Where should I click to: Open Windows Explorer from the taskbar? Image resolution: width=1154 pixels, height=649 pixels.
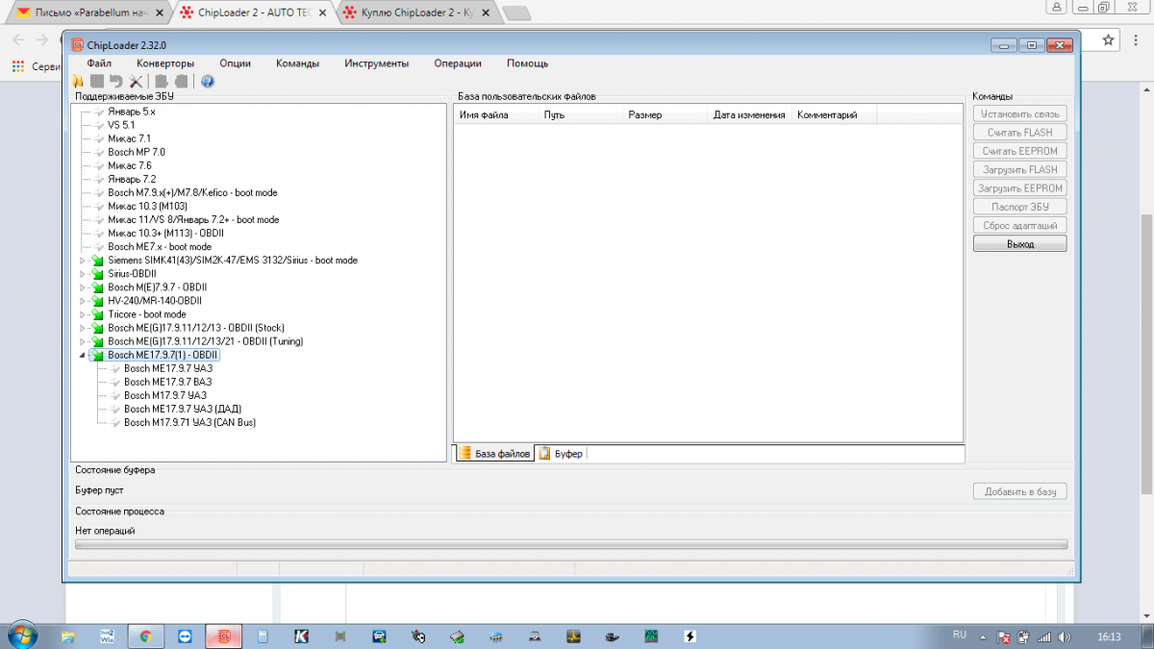[x=68, y=637]
